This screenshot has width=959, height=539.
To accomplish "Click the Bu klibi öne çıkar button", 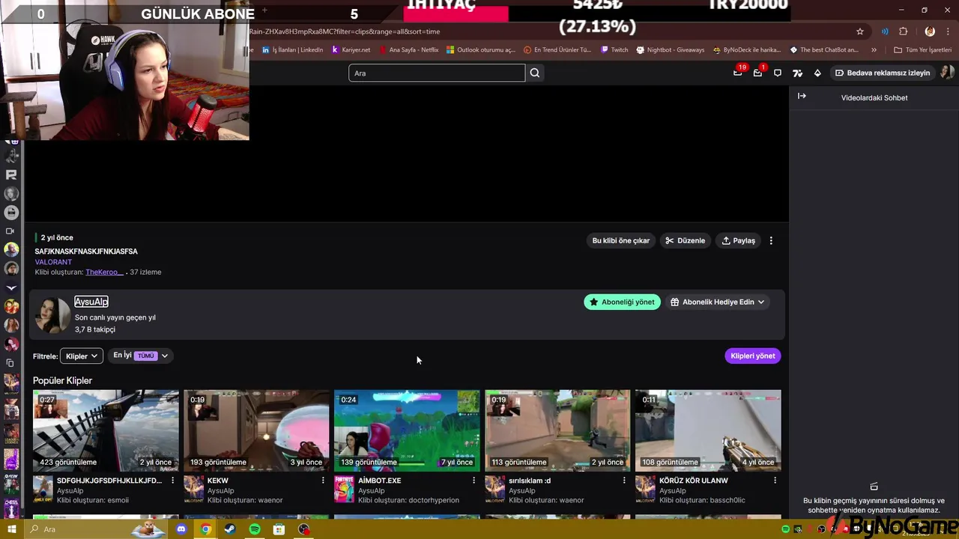I will [x=621, y=240].
